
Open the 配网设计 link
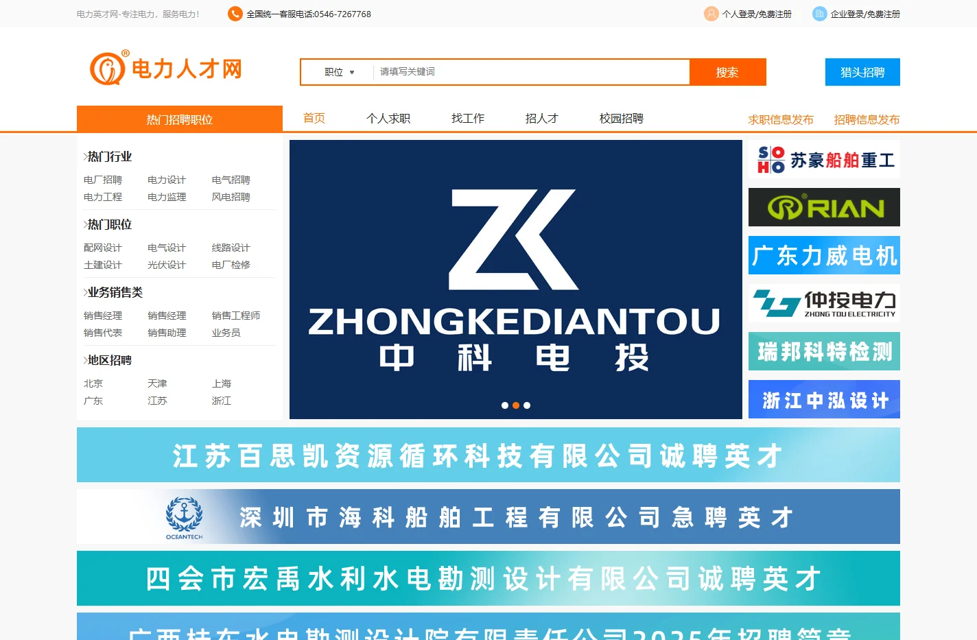click(x=103, y=248)
